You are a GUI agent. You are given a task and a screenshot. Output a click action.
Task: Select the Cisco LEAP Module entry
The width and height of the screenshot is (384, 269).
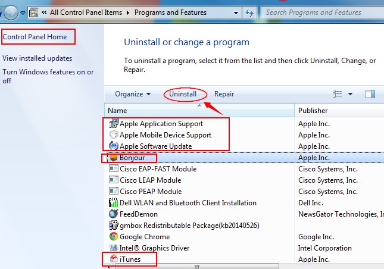[x=151, y=180]
